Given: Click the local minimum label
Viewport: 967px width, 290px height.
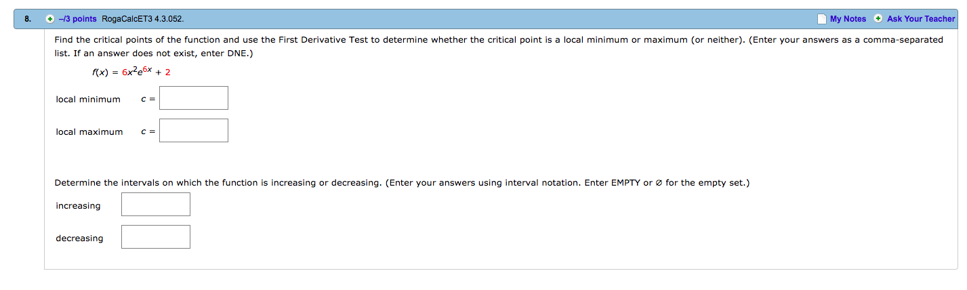Looking at the screenshot, I should [x=88, y=100].
